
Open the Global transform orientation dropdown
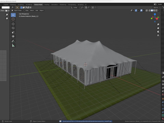pyautogui.click(x=75, y=8)
